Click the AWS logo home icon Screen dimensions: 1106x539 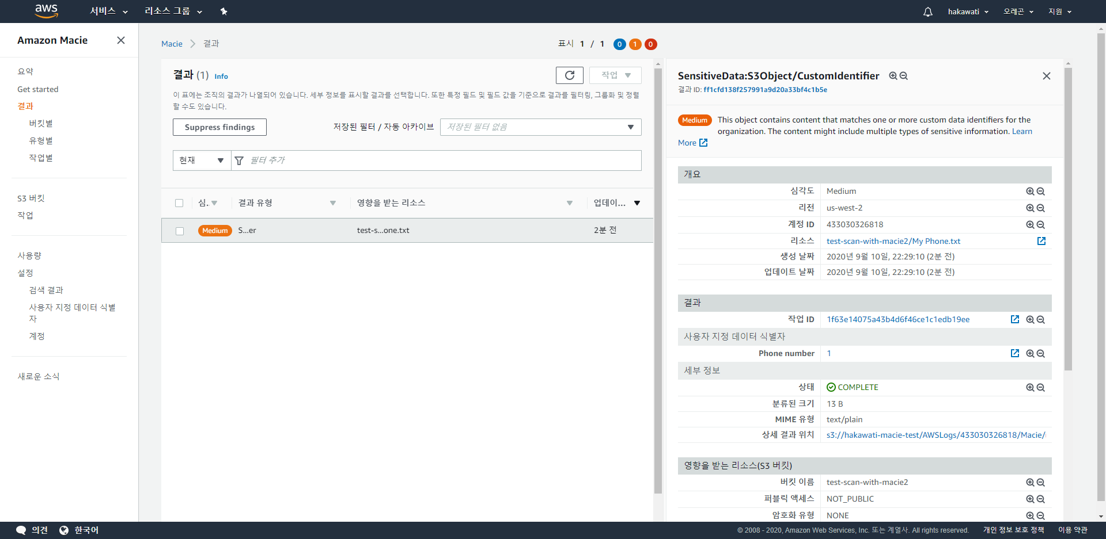pyautogui.click(x=46, y=11)
